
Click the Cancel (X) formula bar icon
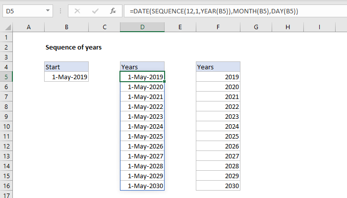click(x=77, y=10)
